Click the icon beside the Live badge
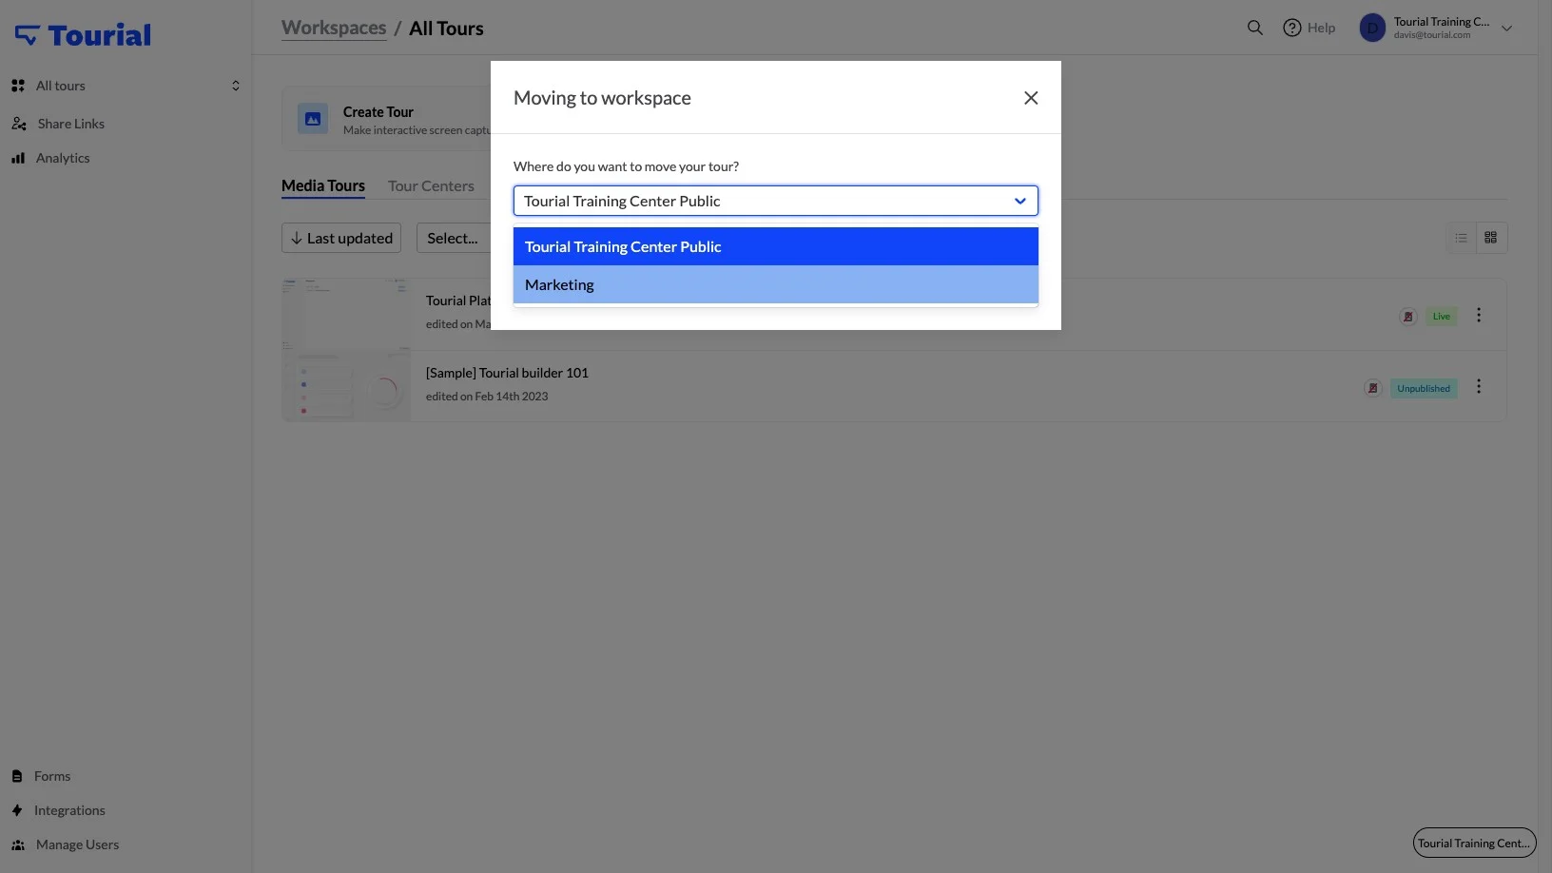Viewport: 1552px width, 873px height. point(1408,317)
